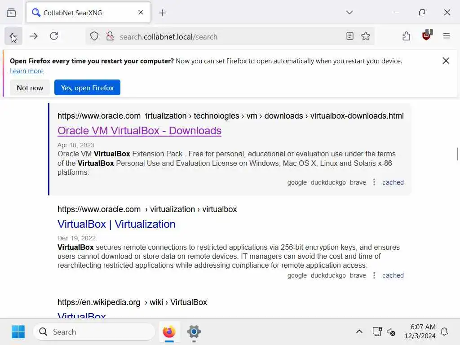Click the oracle.com virtualbox-downloads.html URL text
The image size is (460, 345).
230,116
